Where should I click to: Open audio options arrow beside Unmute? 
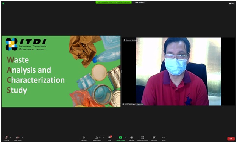(11, 137)
